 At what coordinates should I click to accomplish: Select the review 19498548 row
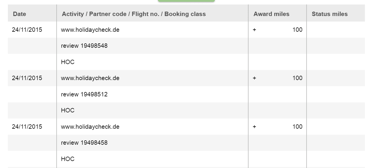[186, 46]
